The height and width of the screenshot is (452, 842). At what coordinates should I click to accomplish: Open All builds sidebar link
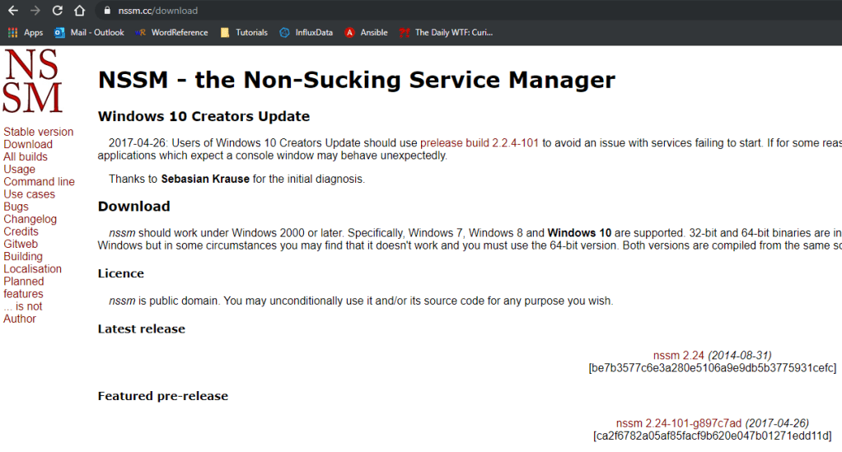[x=26, y=156]
